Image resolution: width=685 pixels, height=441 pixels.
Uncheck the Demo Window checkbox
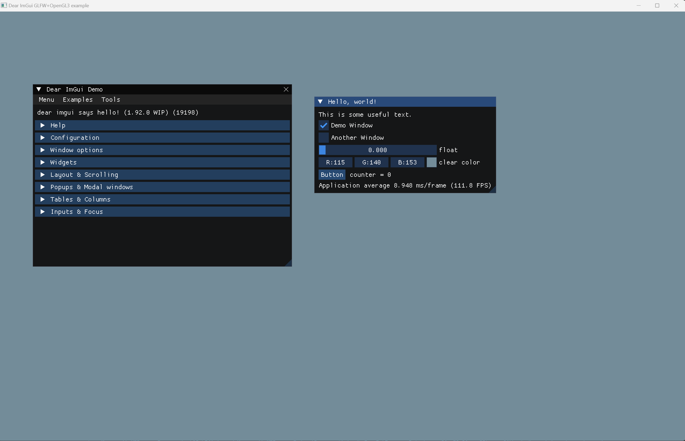(x=323, y=126)
